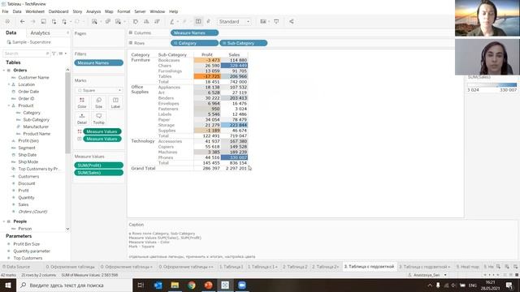Image resolution: width=520 pixels, height=292 pixels.
Task: Click the New Dashboard tab icon at bottom
Action: 507,267
